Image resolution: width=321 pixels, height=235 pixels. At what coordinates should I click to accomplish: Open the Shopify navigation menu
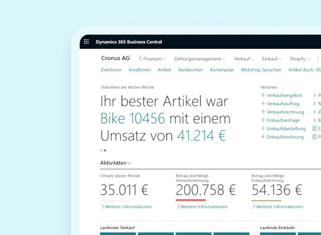(299, 59)
